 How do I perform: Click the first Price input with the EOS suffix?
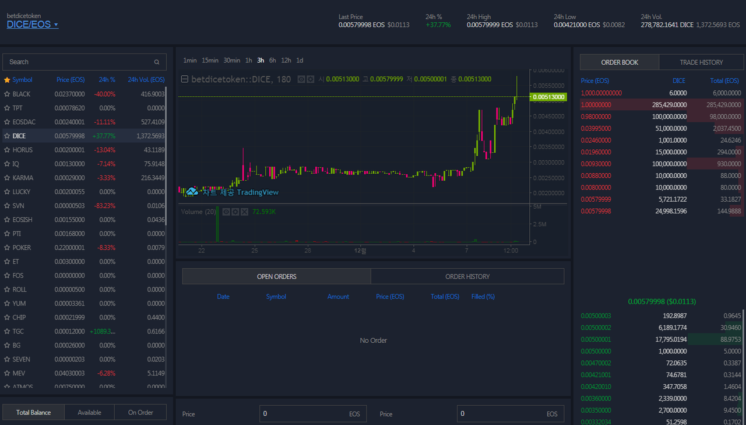tap(313, 414)
